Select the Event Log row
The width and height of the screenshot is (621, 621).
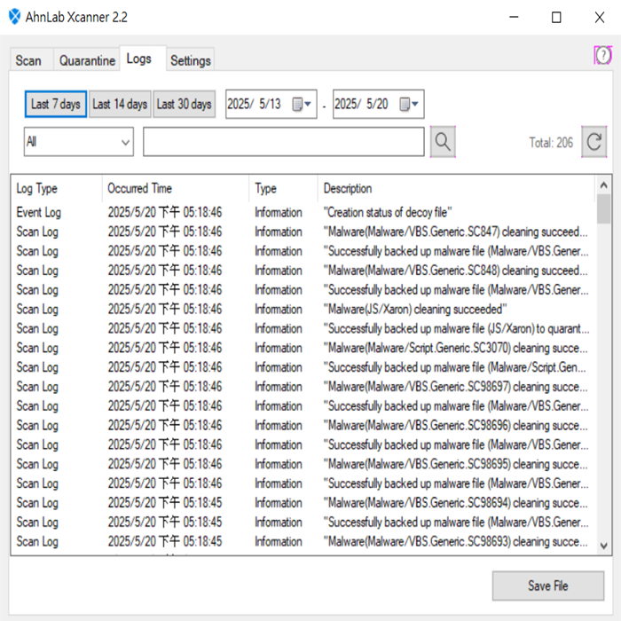(303, 213)
